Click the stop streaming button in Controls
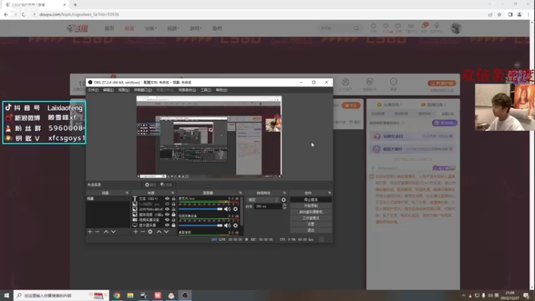Image resolution: width=535 pixels, height=301 pixels. [x=310, y=199]
